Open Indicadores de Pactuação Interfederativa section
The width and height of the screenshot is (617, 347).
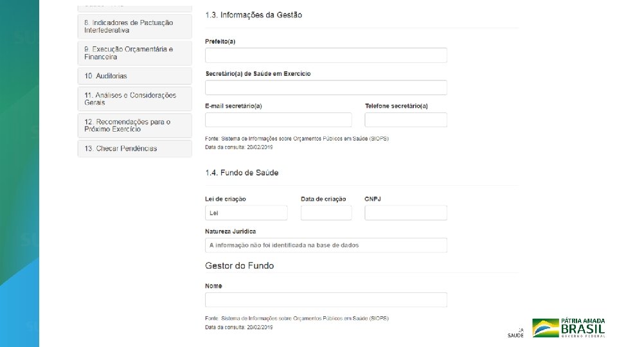point(134,26)
